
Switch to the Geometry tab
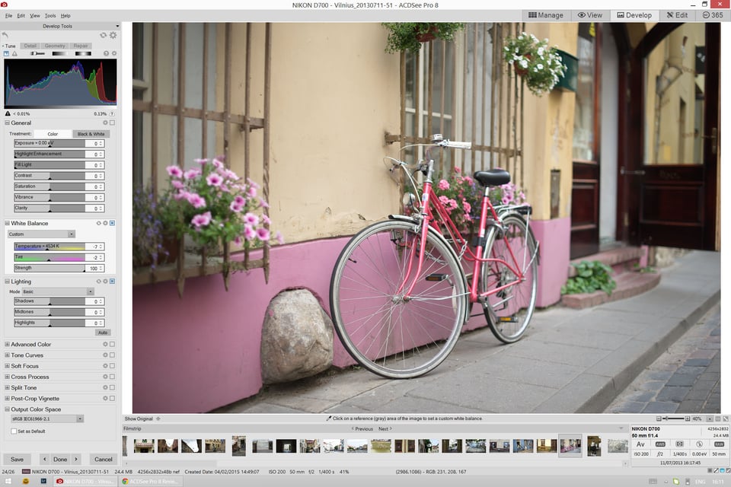[55, 46]
